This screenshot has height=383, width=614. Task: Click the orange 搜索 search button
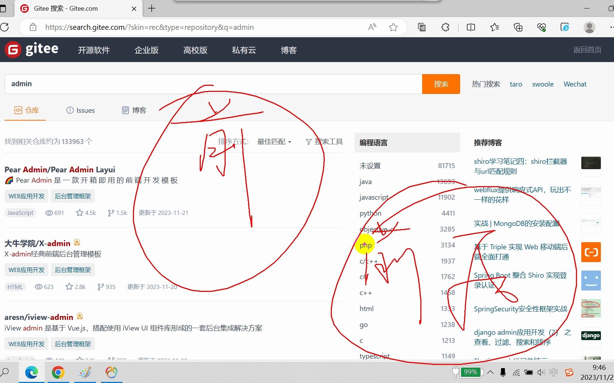click(x=441, y=84)
